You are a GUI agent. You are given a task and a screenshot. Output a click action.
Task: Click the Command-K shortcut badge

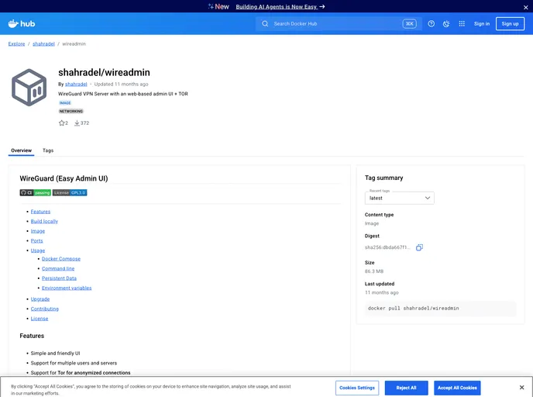point(409,23)
